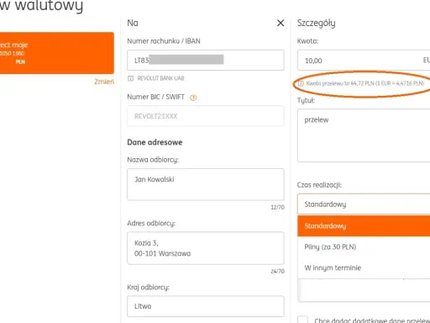Image resolution: width=430 pixels, height=323 pixels.
Task: Tick the Chcę dodać dodatkowe dane checkbox
Action: click(302, 320)
